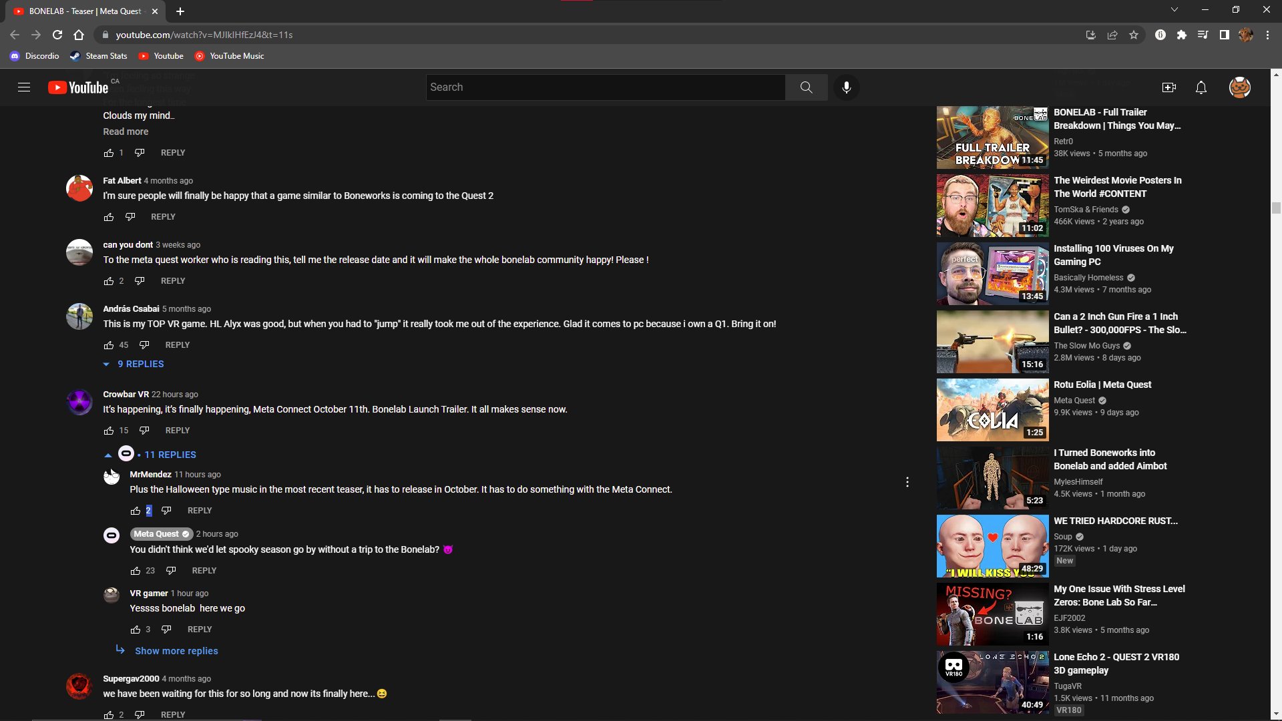
Task: Open the Create video camera icon
Action: (x=1168, y=87)
